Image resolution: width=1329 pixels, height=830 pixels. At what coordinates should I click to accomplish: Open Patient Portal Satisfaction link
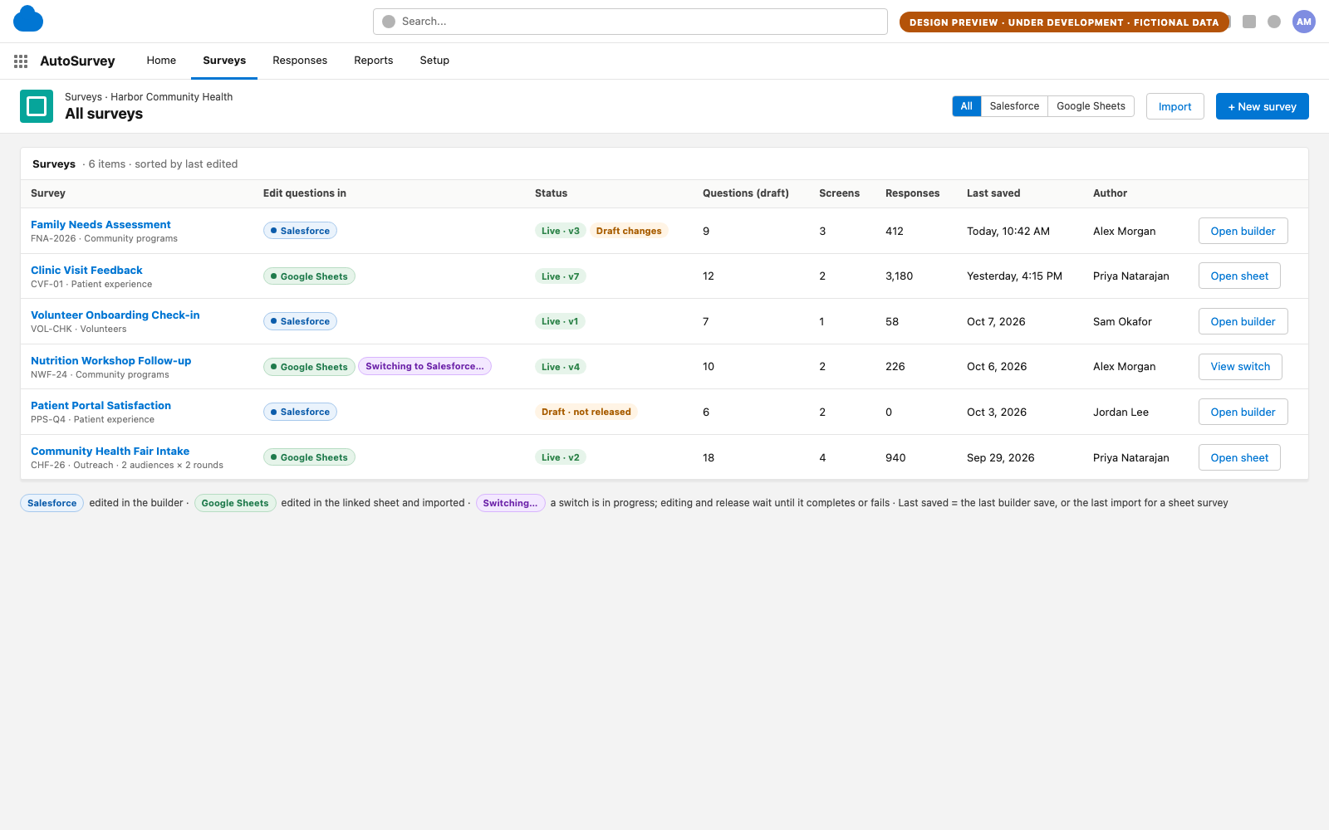(101, 405)
